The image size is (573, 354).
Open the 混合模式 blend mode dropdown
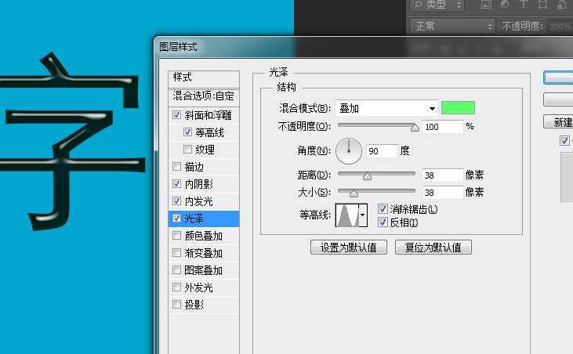coord(386,108)
